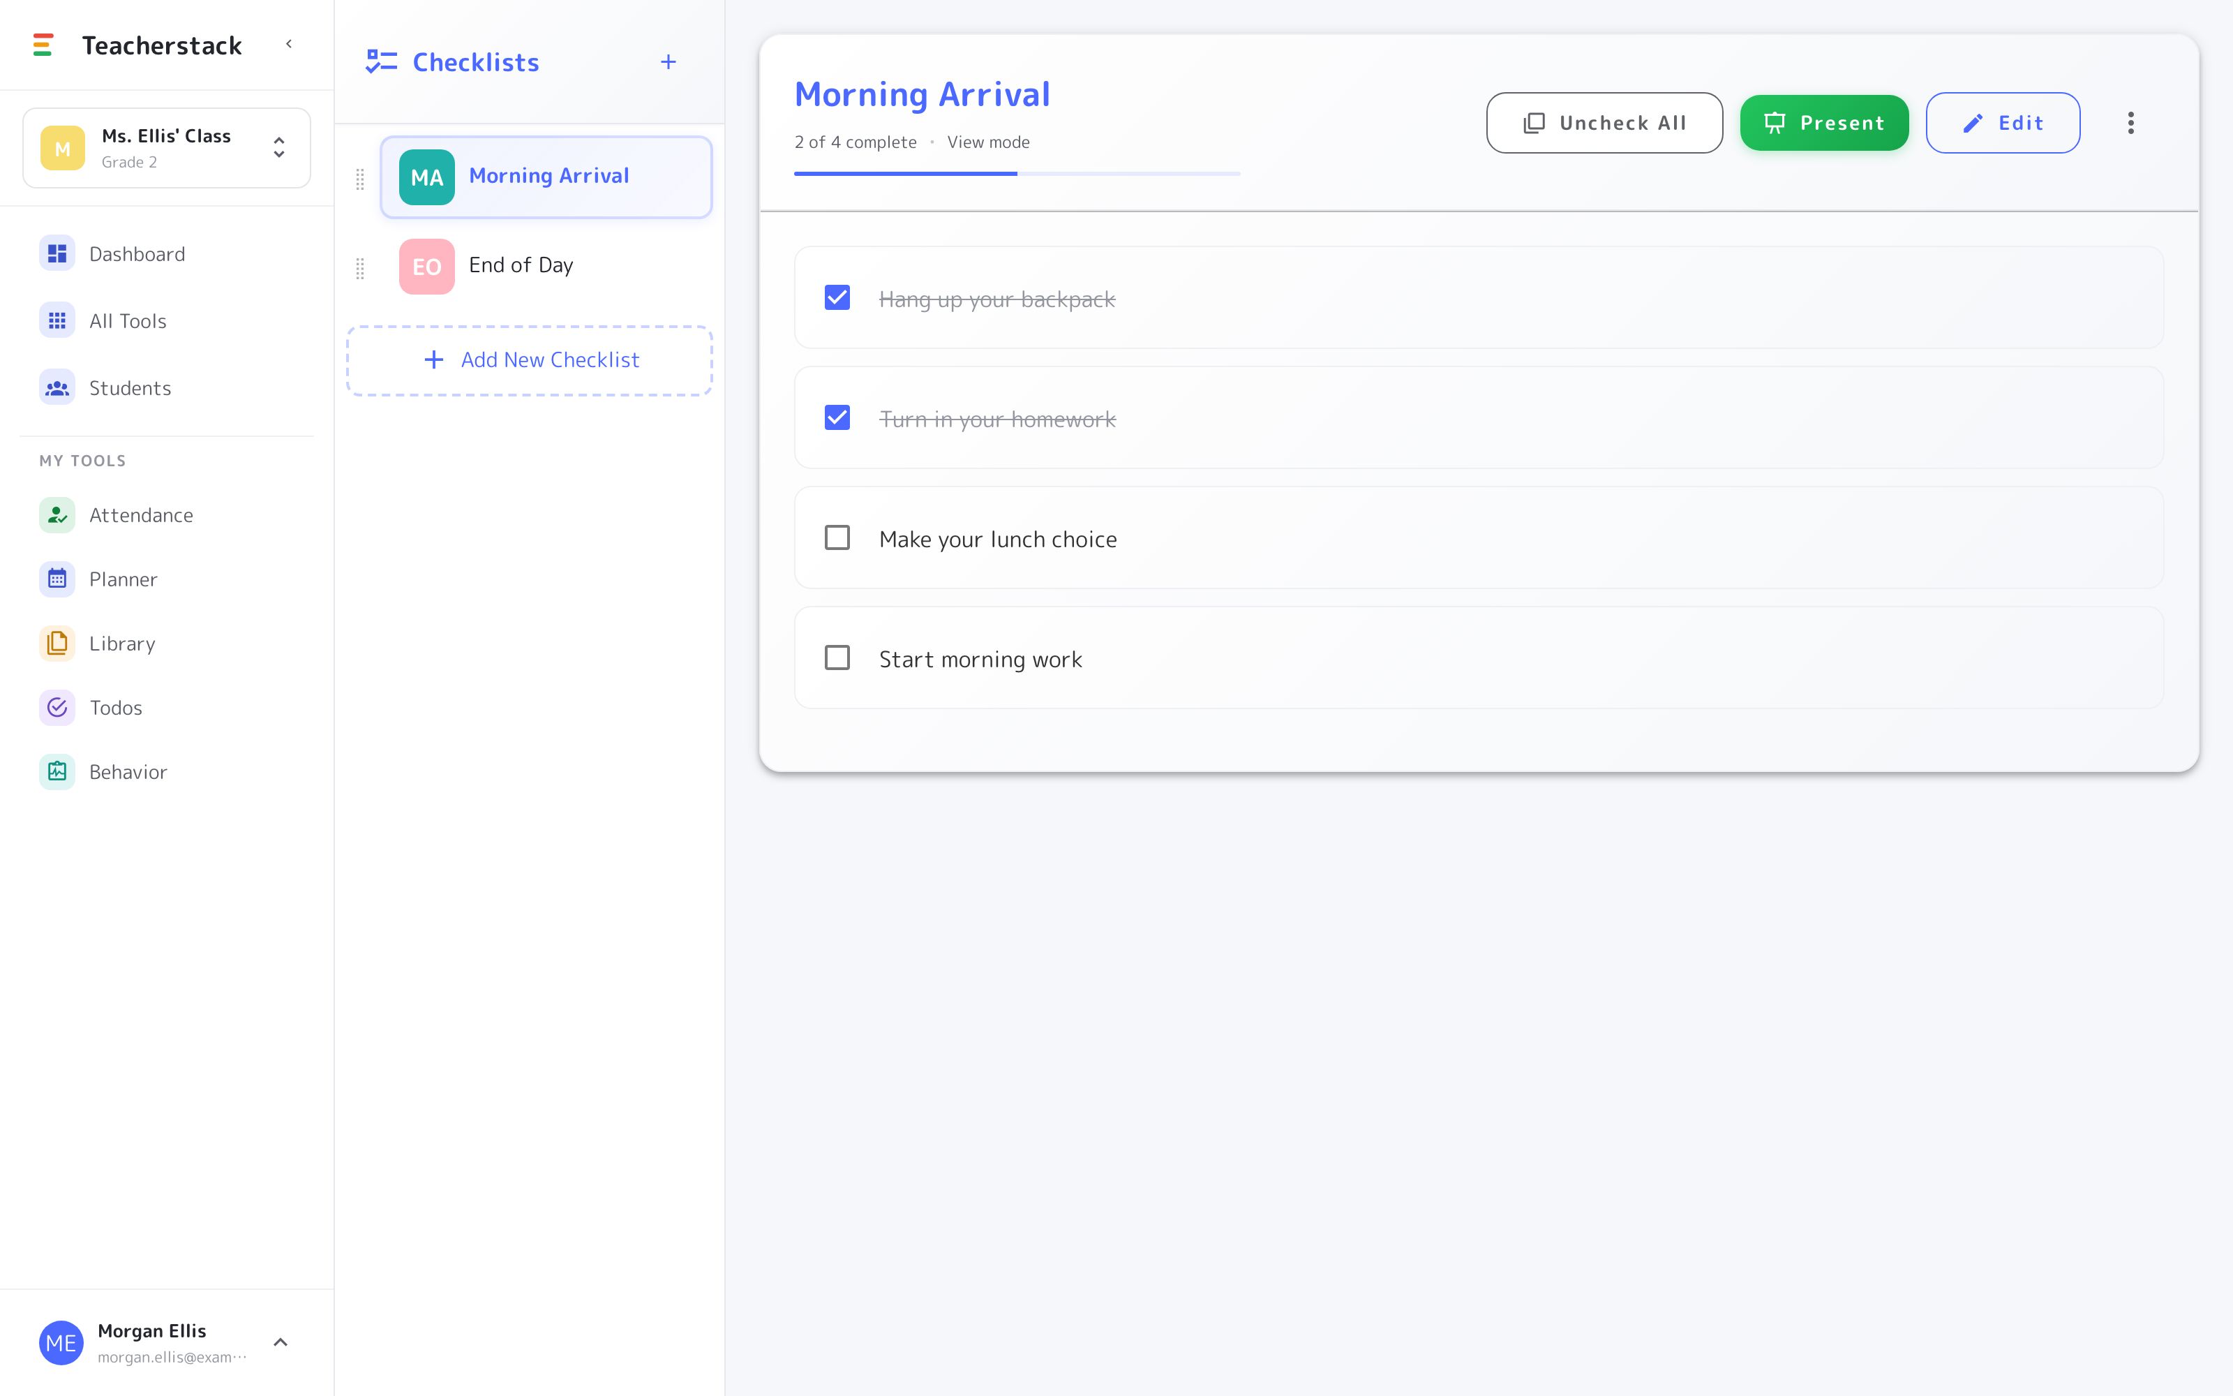Click the drag handle beside Morning Arrival
The width and height of the screenshot is (2233, 1396).
coord(360,178)
